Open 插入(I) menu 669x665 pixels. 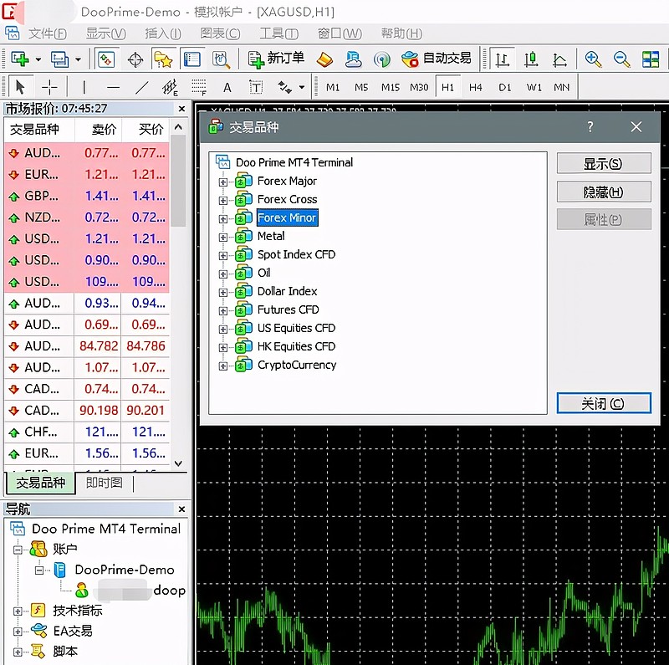tap(163, 33)
